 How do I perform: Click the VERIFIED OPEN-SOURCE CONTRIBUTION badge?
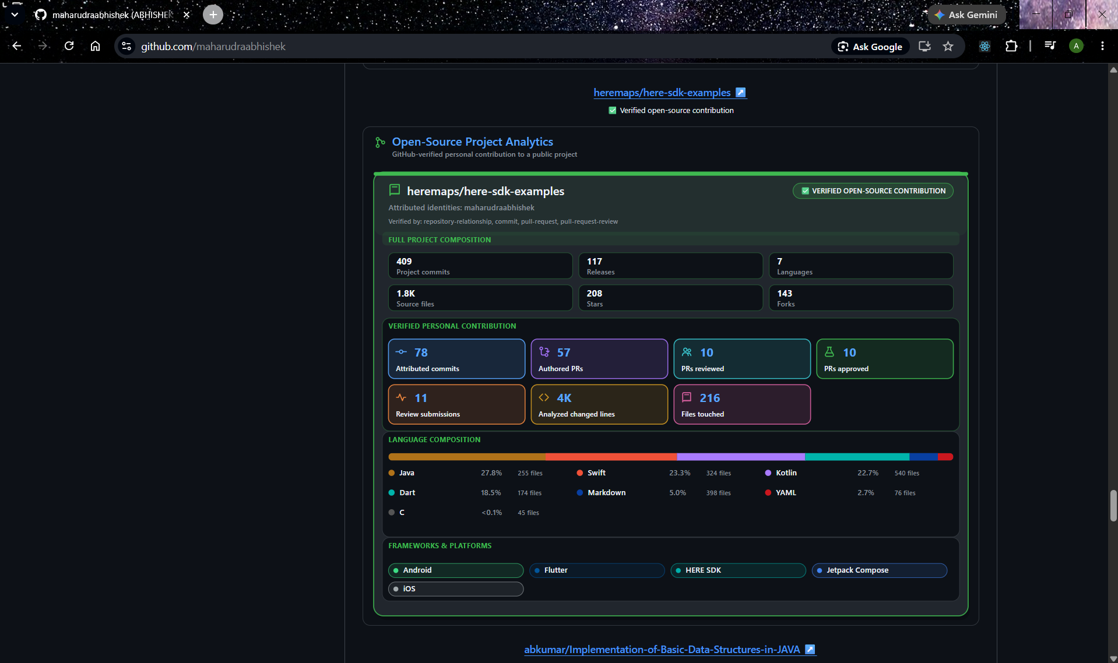pyautogui.click(x=873, y=191)
